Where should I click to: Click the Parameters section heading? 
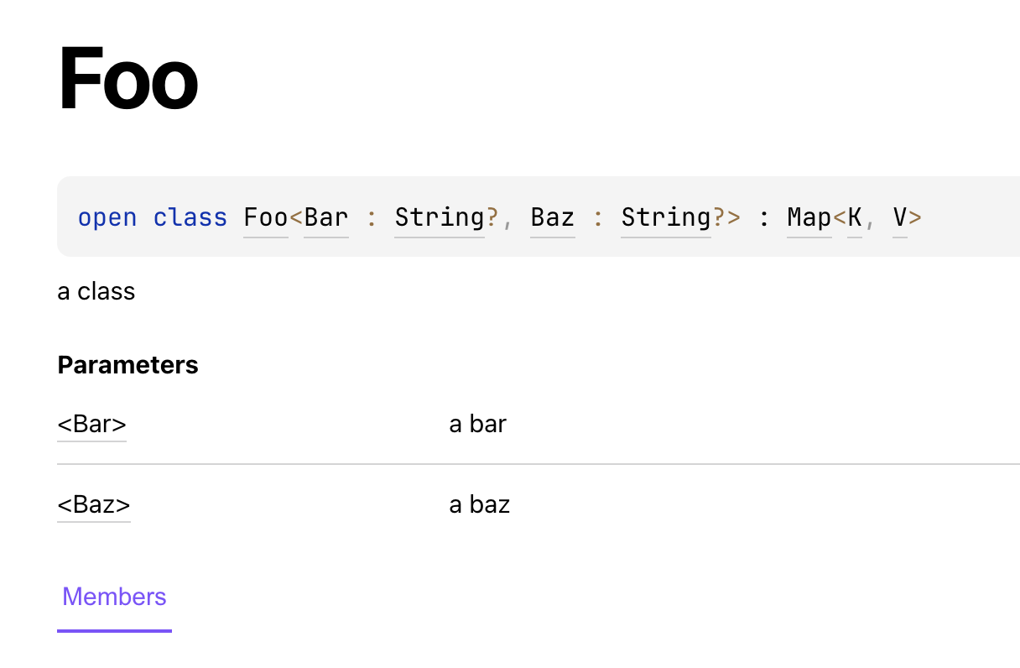(x=127, y=365)
